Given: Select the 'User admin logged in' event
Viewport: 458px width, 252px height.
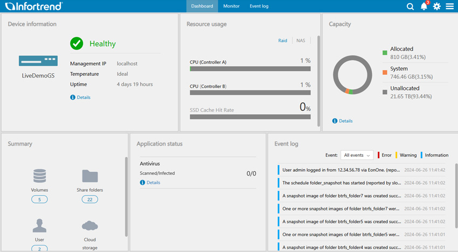Looking at the screenshot, I should (362, 170).
